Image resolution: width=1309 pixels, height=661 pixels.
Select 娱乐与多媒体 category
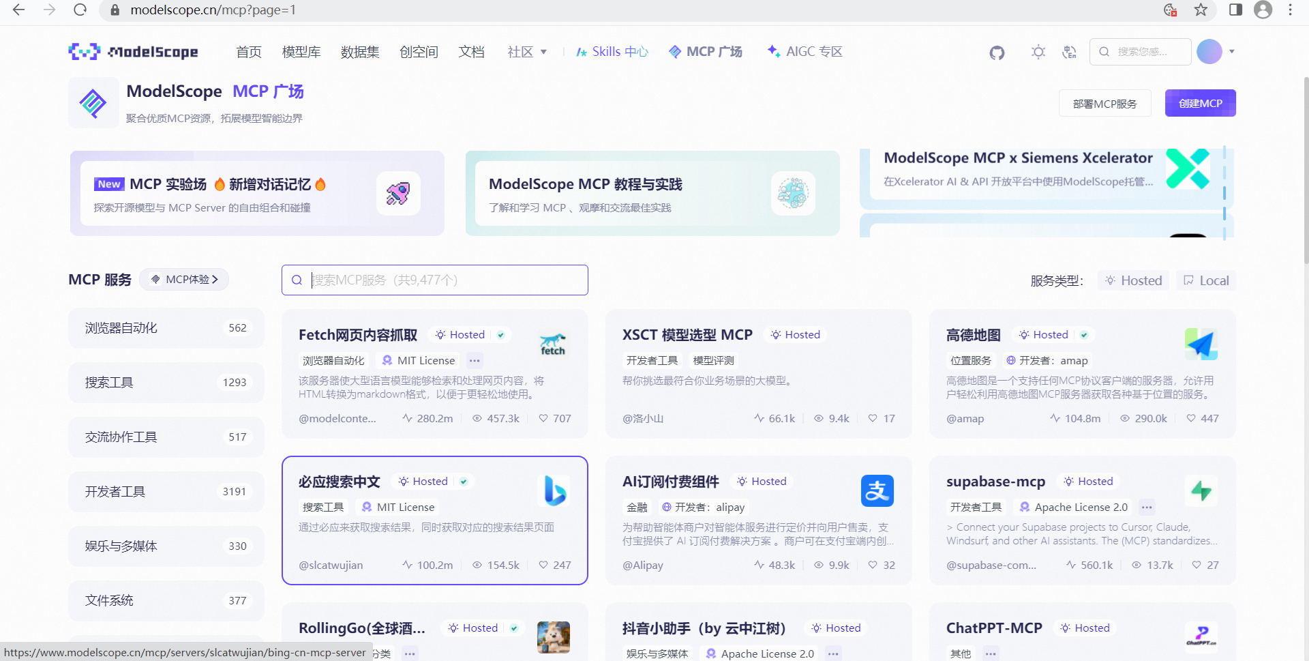click(x=166, y=546)
